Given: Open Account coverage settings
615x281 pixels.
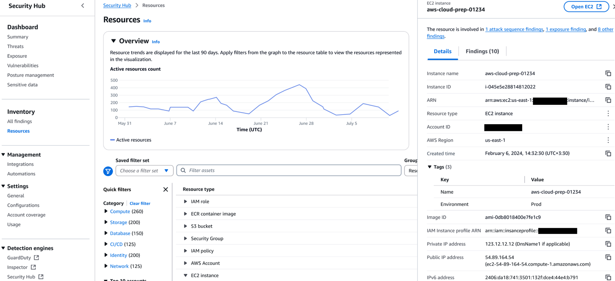Looking at the screenshot, I should pyautogui.click(x=26, y=215).
